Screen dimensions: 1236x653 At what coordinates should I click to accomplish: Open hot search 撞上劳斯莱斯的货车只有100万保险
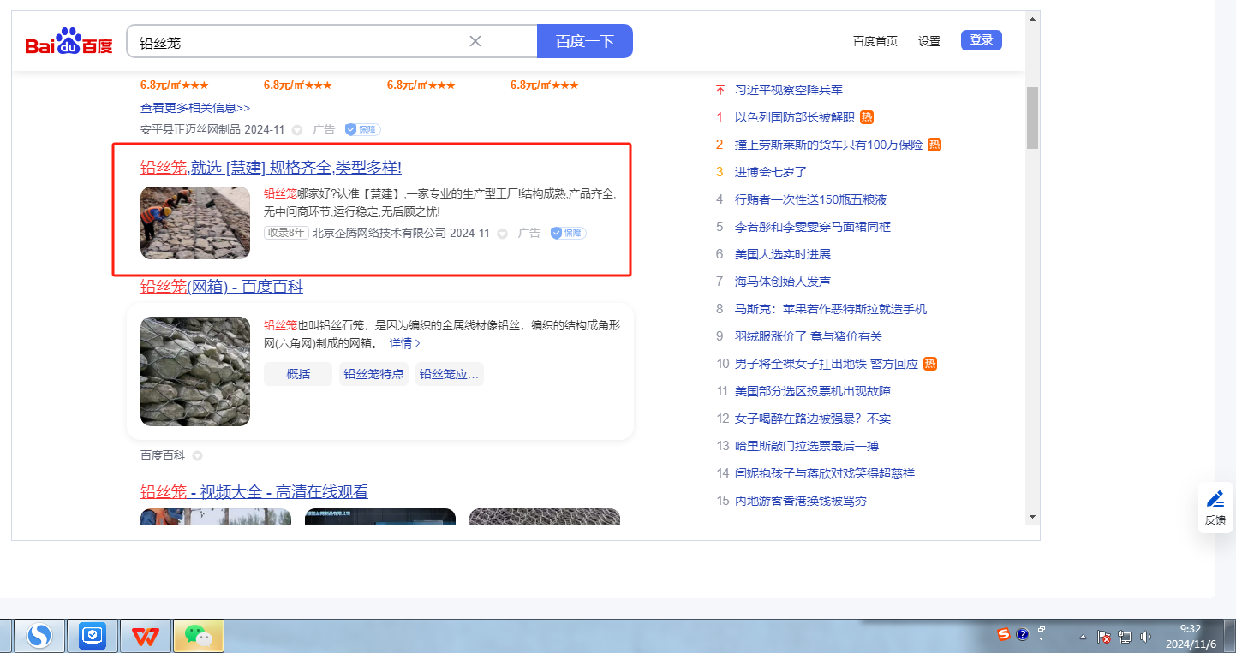(829, 145)
